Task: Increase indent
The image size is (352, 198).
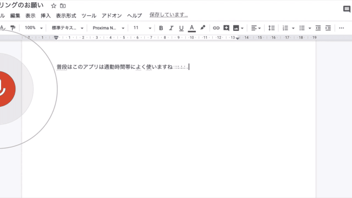Action: point(328,28)
